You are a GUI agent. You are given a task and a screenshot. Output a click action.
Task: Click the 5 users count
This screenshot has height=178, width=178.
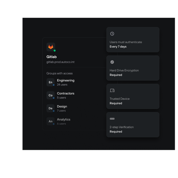tap(62, 98)
